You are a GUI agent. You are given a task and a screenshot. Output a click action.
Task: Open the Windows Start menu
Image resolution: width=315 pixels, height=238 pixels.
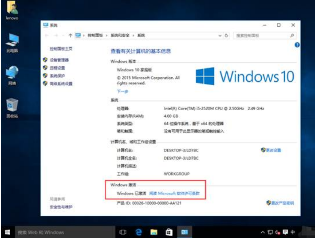7,232
